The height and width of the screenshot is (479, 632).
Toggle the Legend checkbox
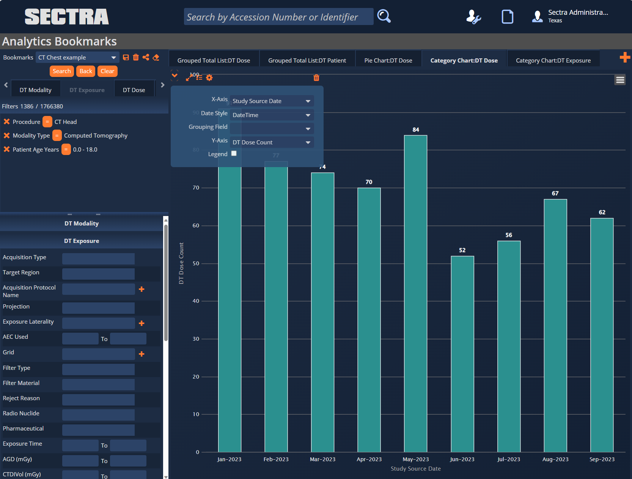tap(234, 153)
